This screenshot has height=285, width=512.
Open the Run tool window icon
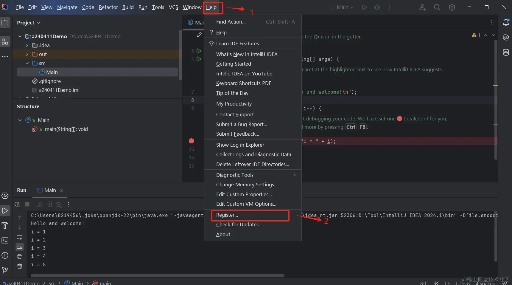tap(5, 211)
